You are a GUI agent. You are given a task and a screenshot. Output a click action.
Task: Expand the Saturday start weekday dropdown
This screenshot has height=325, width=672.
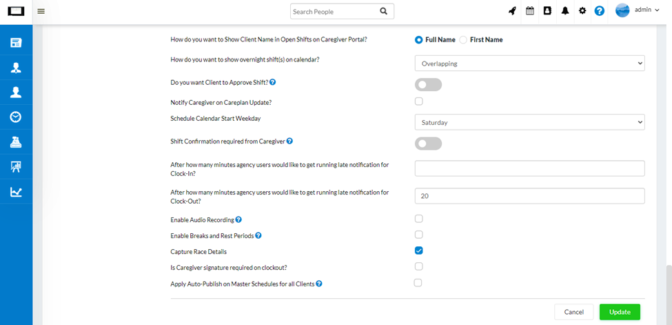529,122
